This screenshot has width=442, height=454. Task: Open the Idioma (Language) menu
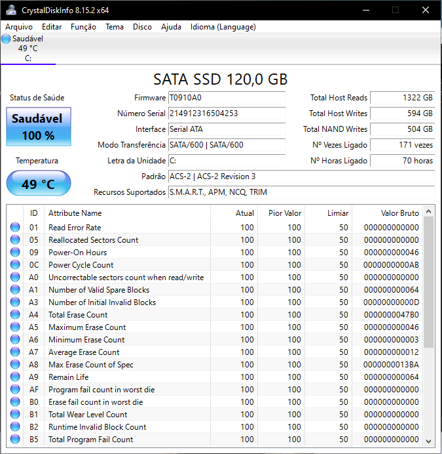click(x=223, y=27)
